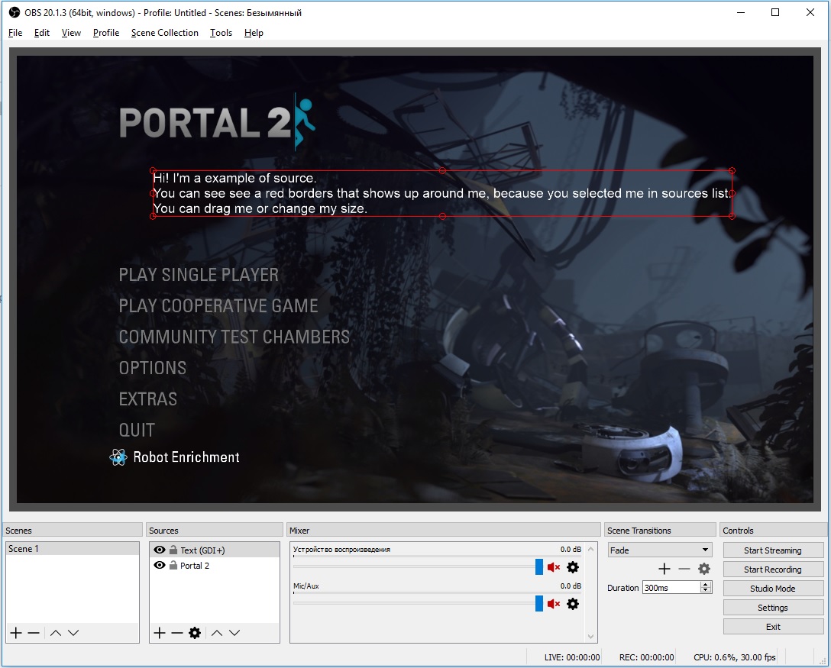Add a scene transition with plus icon

tap(664, 569)
